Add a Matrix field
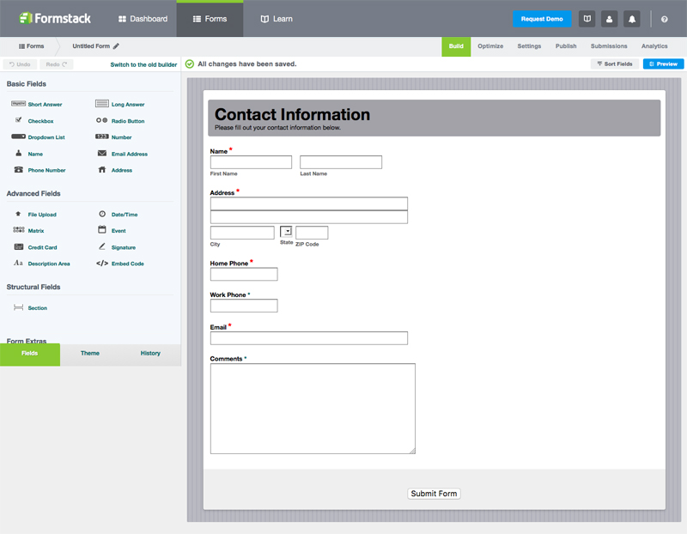687x534 pixels. coord(28,230)
